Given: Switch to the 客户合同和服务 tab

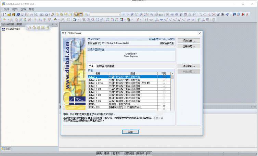Looking at the screenshot, I should coord(106,66).
